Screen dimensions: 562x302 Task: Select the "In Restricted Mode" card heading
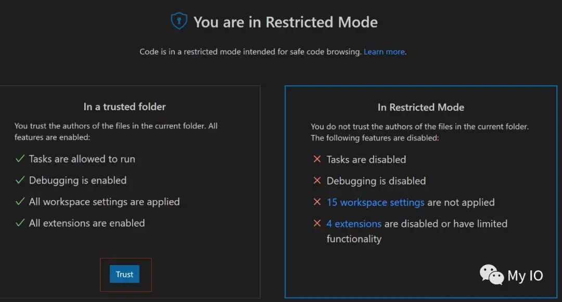(x=420, y=107)
